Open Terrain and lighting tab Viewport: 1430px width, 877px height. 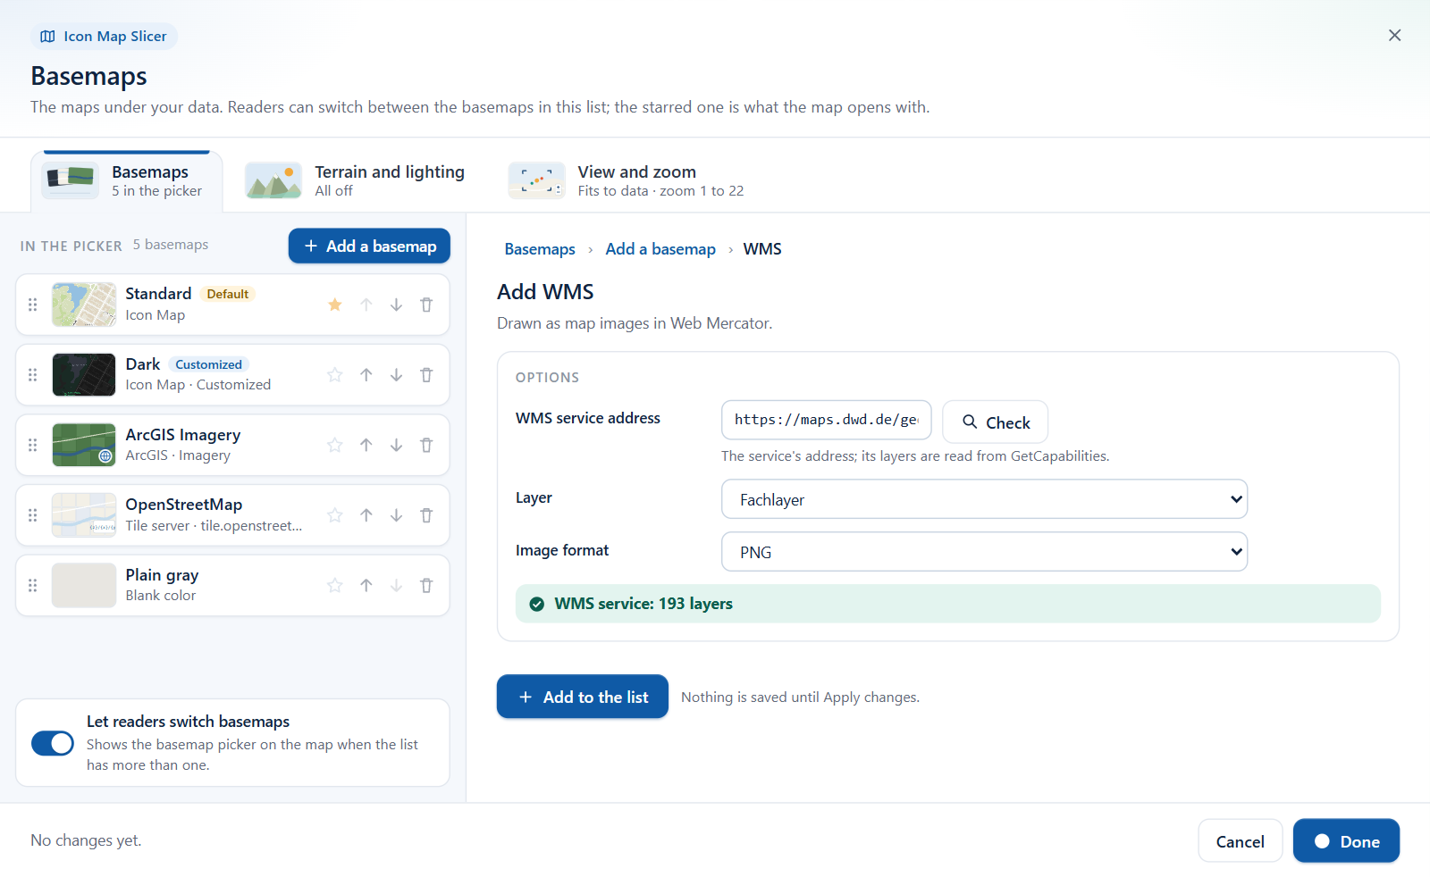click(x=356, y=180)
